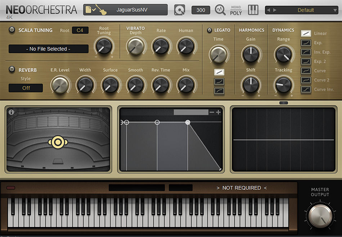This screenshot has height=237, width=342.
Task: Click the Reverb E.R. Level knob
Action: 60,85
